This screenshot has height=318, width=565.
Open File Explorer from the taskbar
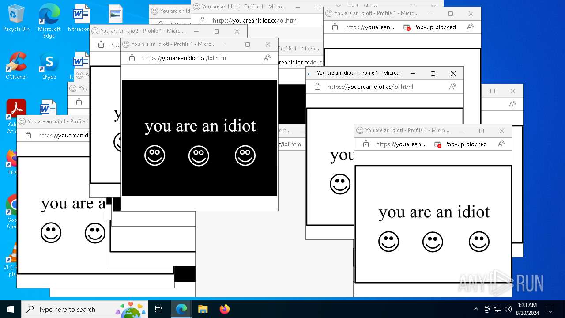203,309
